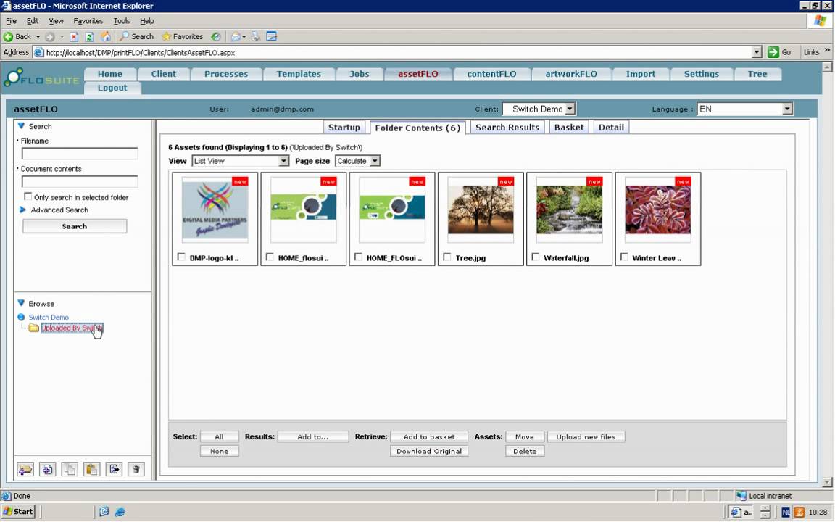The image size is (835, 522).
Task: Open the address bar dropdown arrow
Action: click(x=757, y=52)
